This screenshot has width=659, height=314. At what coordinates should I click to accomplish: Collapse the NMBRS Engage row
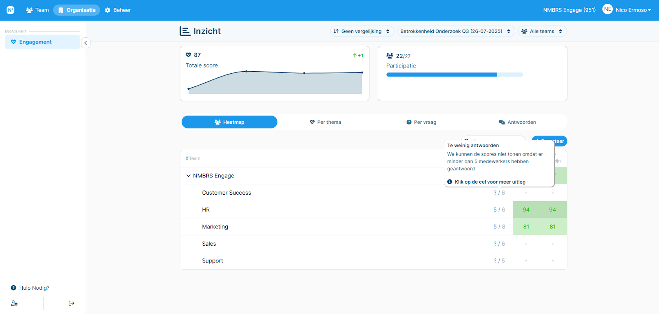[189, 176]
